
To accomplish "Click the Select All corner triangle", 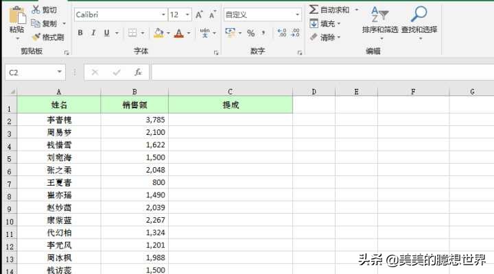I will point(12,92).
